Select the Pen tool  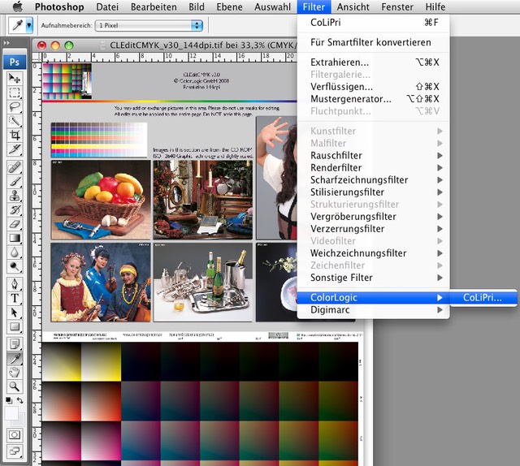15,284
